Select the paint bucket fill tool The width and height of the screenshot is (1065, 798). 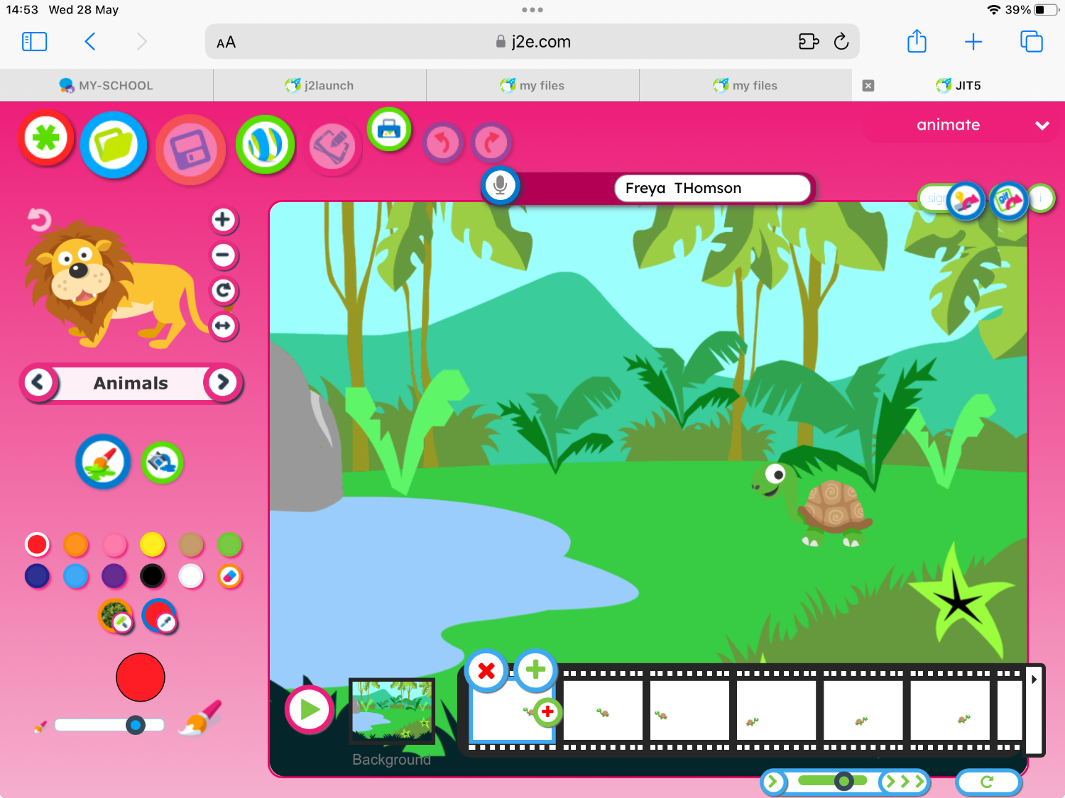point(162,462)
